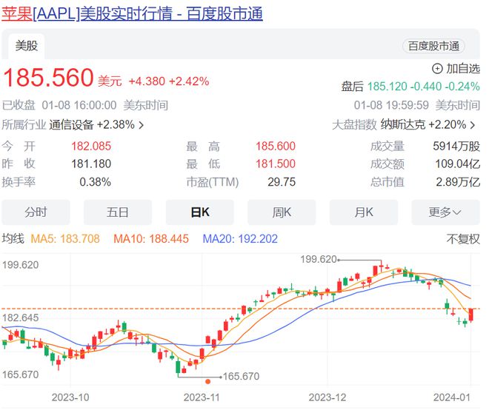The image size is (489, 410).
Task: Click the 今开 value 182.085
Action: (x=91, y=146)
